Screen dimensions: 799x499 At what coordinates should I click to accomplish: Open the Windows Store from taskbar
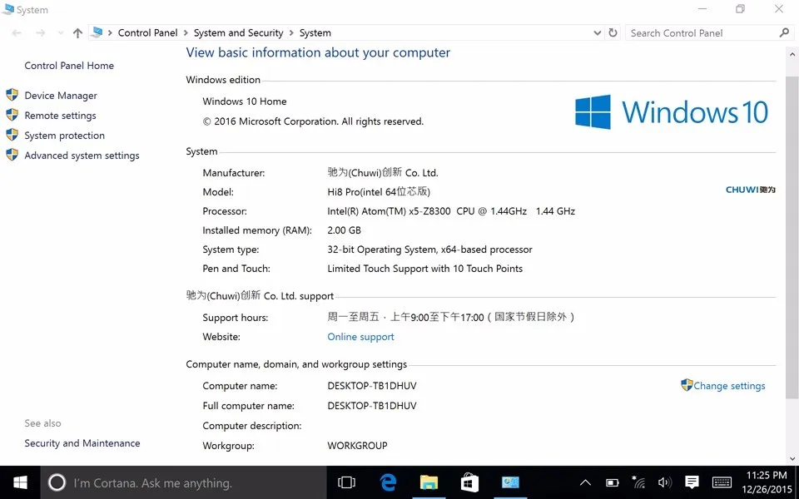(469, 482)
